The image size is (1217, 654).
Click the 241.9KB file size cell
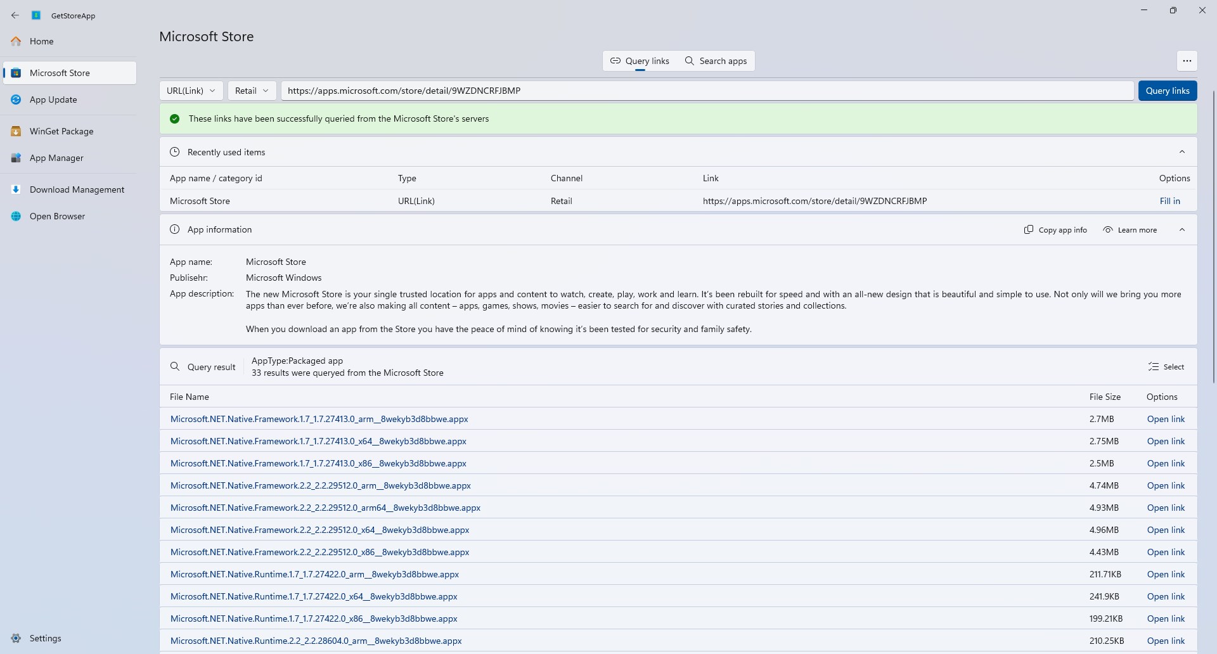tap(1104, 596)
